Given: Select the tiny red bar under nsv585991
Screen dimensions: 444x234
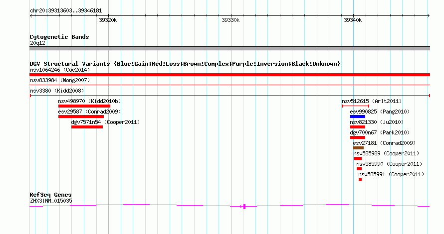Looking at the screenshot, I should tap(360, 179).
